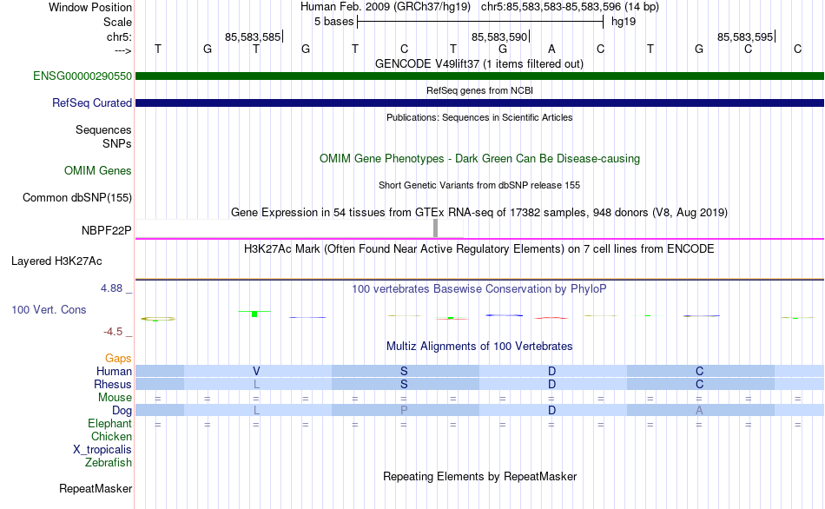Click amino acid P in Dog row
This screenshot has height=509, width=825.
coord(404,410)
